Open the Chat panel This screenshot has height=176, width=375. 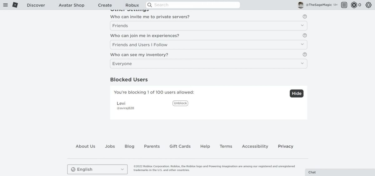[x=340, y=172]
